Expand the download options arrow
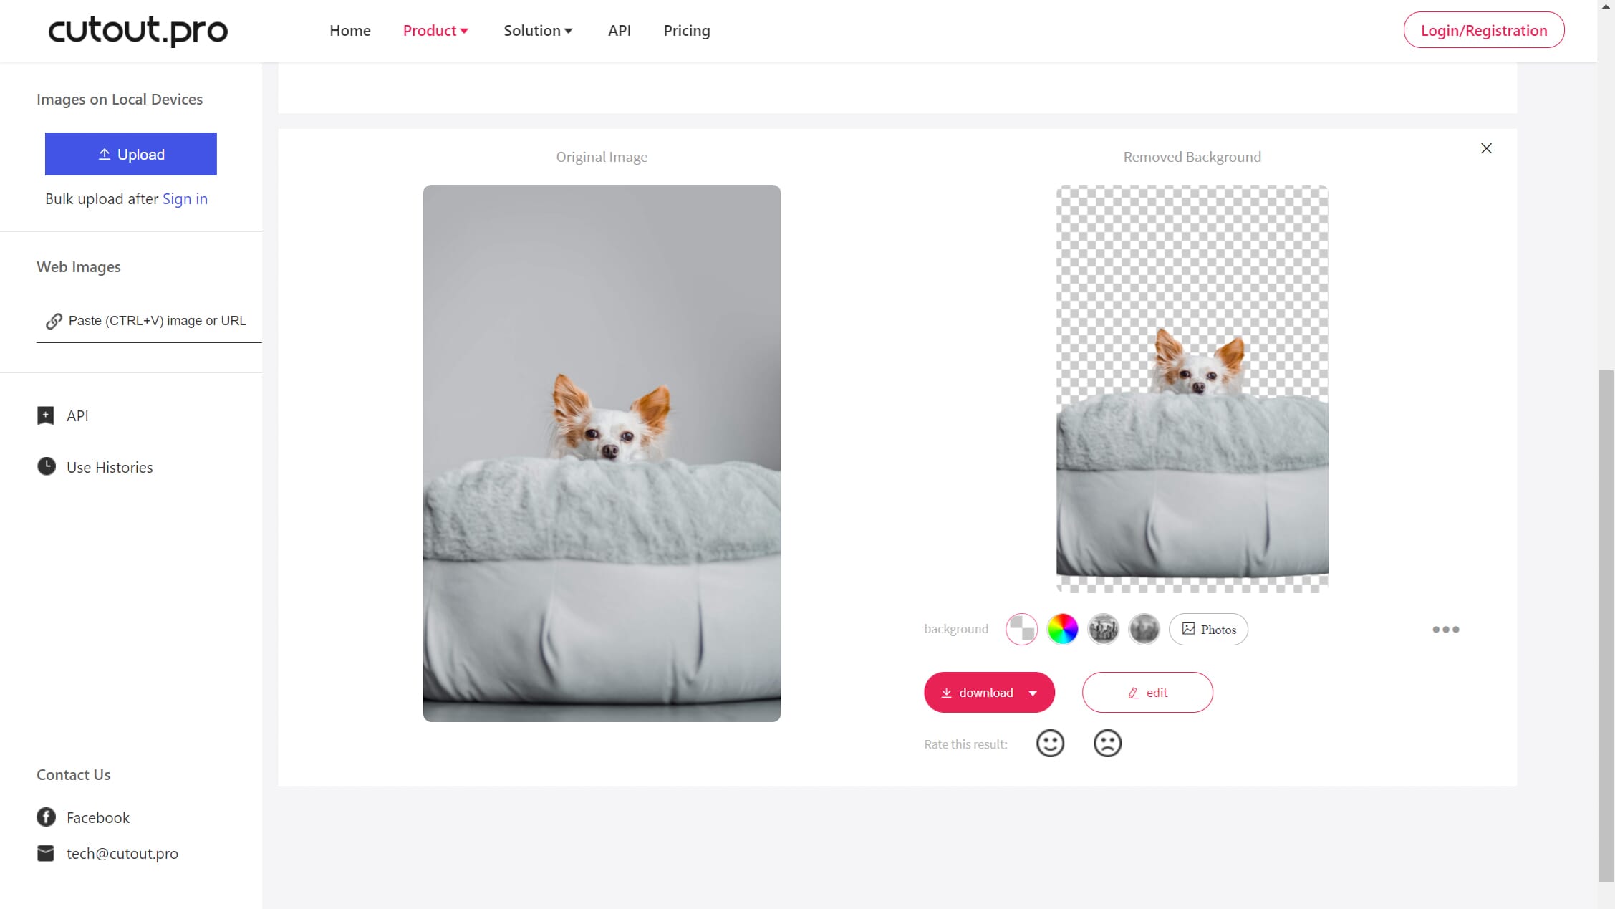The width and height of the screenshot is (1615, 909). coord(1033,693)
